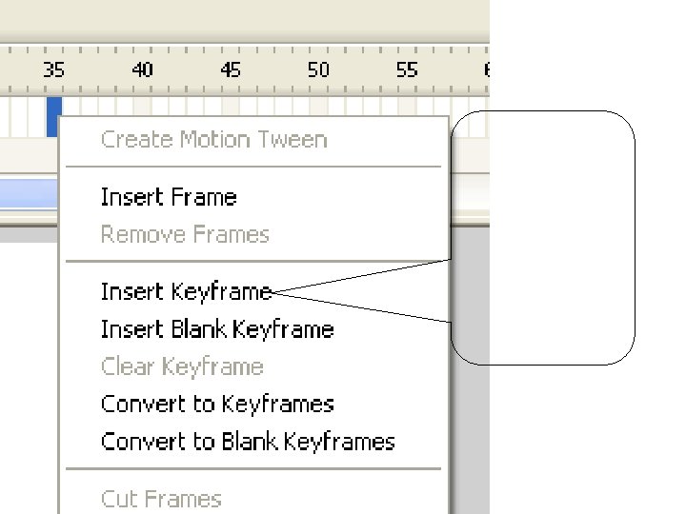Click the 55 label on the timeline ruler
Image resolution: width=686 pixels, height=514 pixels.
[x=407, y=69]
